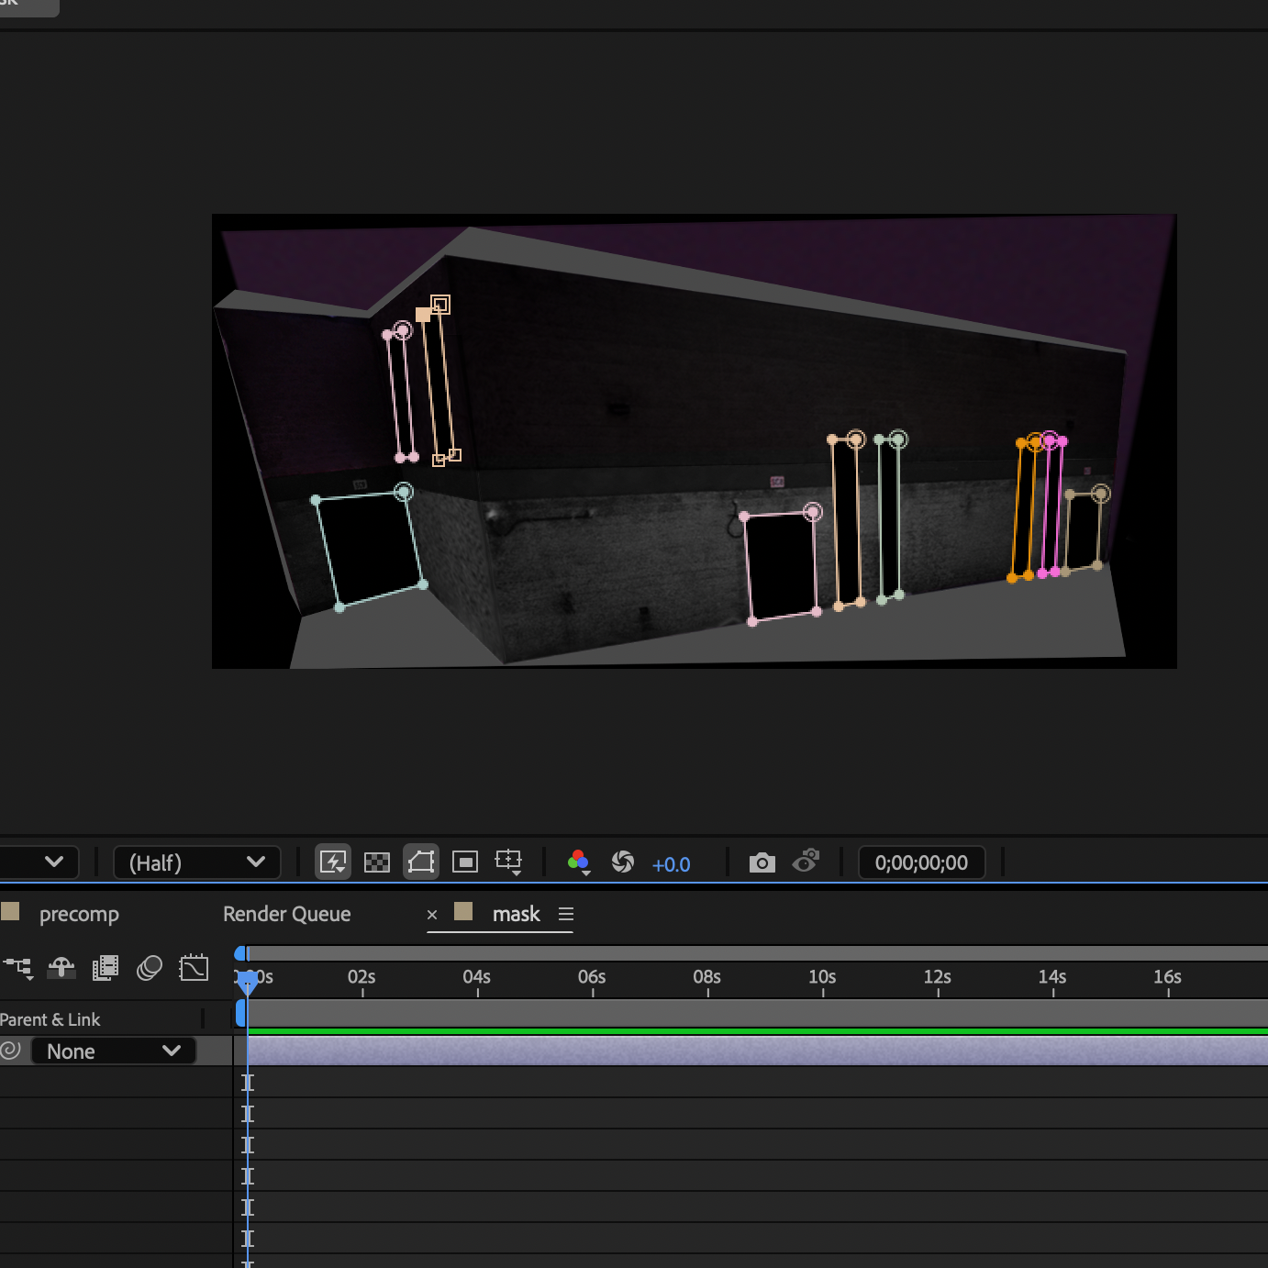Click the timecode field showing 0;00;00;00
1268x1268 pixels.
(921, 862)
